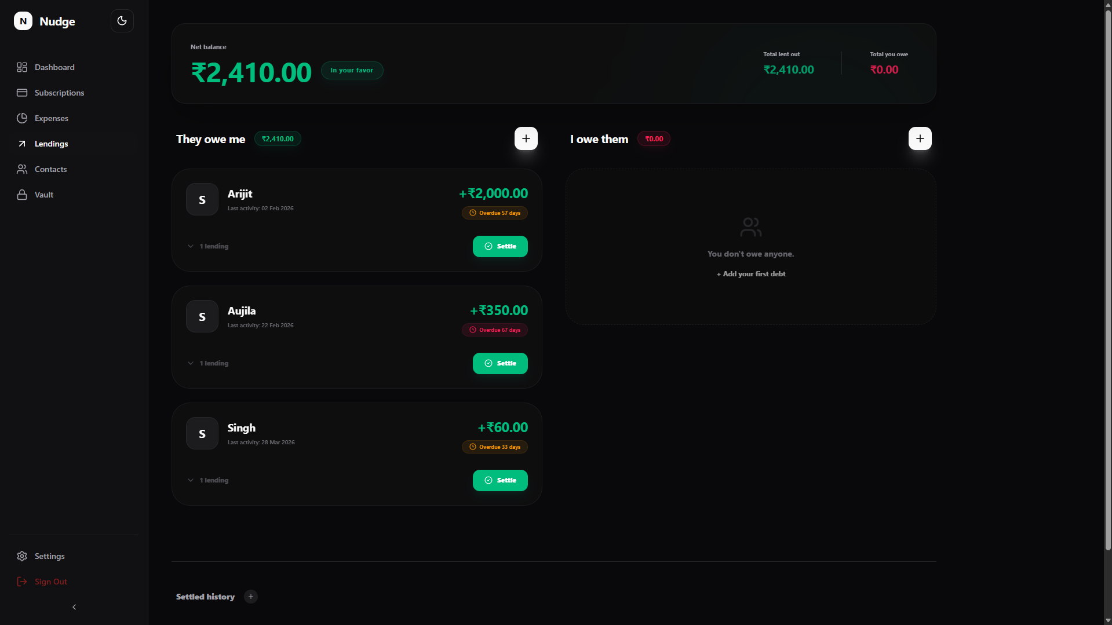The height and width of the screenshot is (625, 1112).
Task: Open the Expenses section
Action: pyautogui.click(x=52, y=118)
